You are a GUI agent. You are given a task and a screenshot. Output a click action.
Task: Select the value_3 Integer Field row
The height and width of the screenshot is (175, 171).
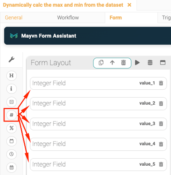(x=98, y=124)
